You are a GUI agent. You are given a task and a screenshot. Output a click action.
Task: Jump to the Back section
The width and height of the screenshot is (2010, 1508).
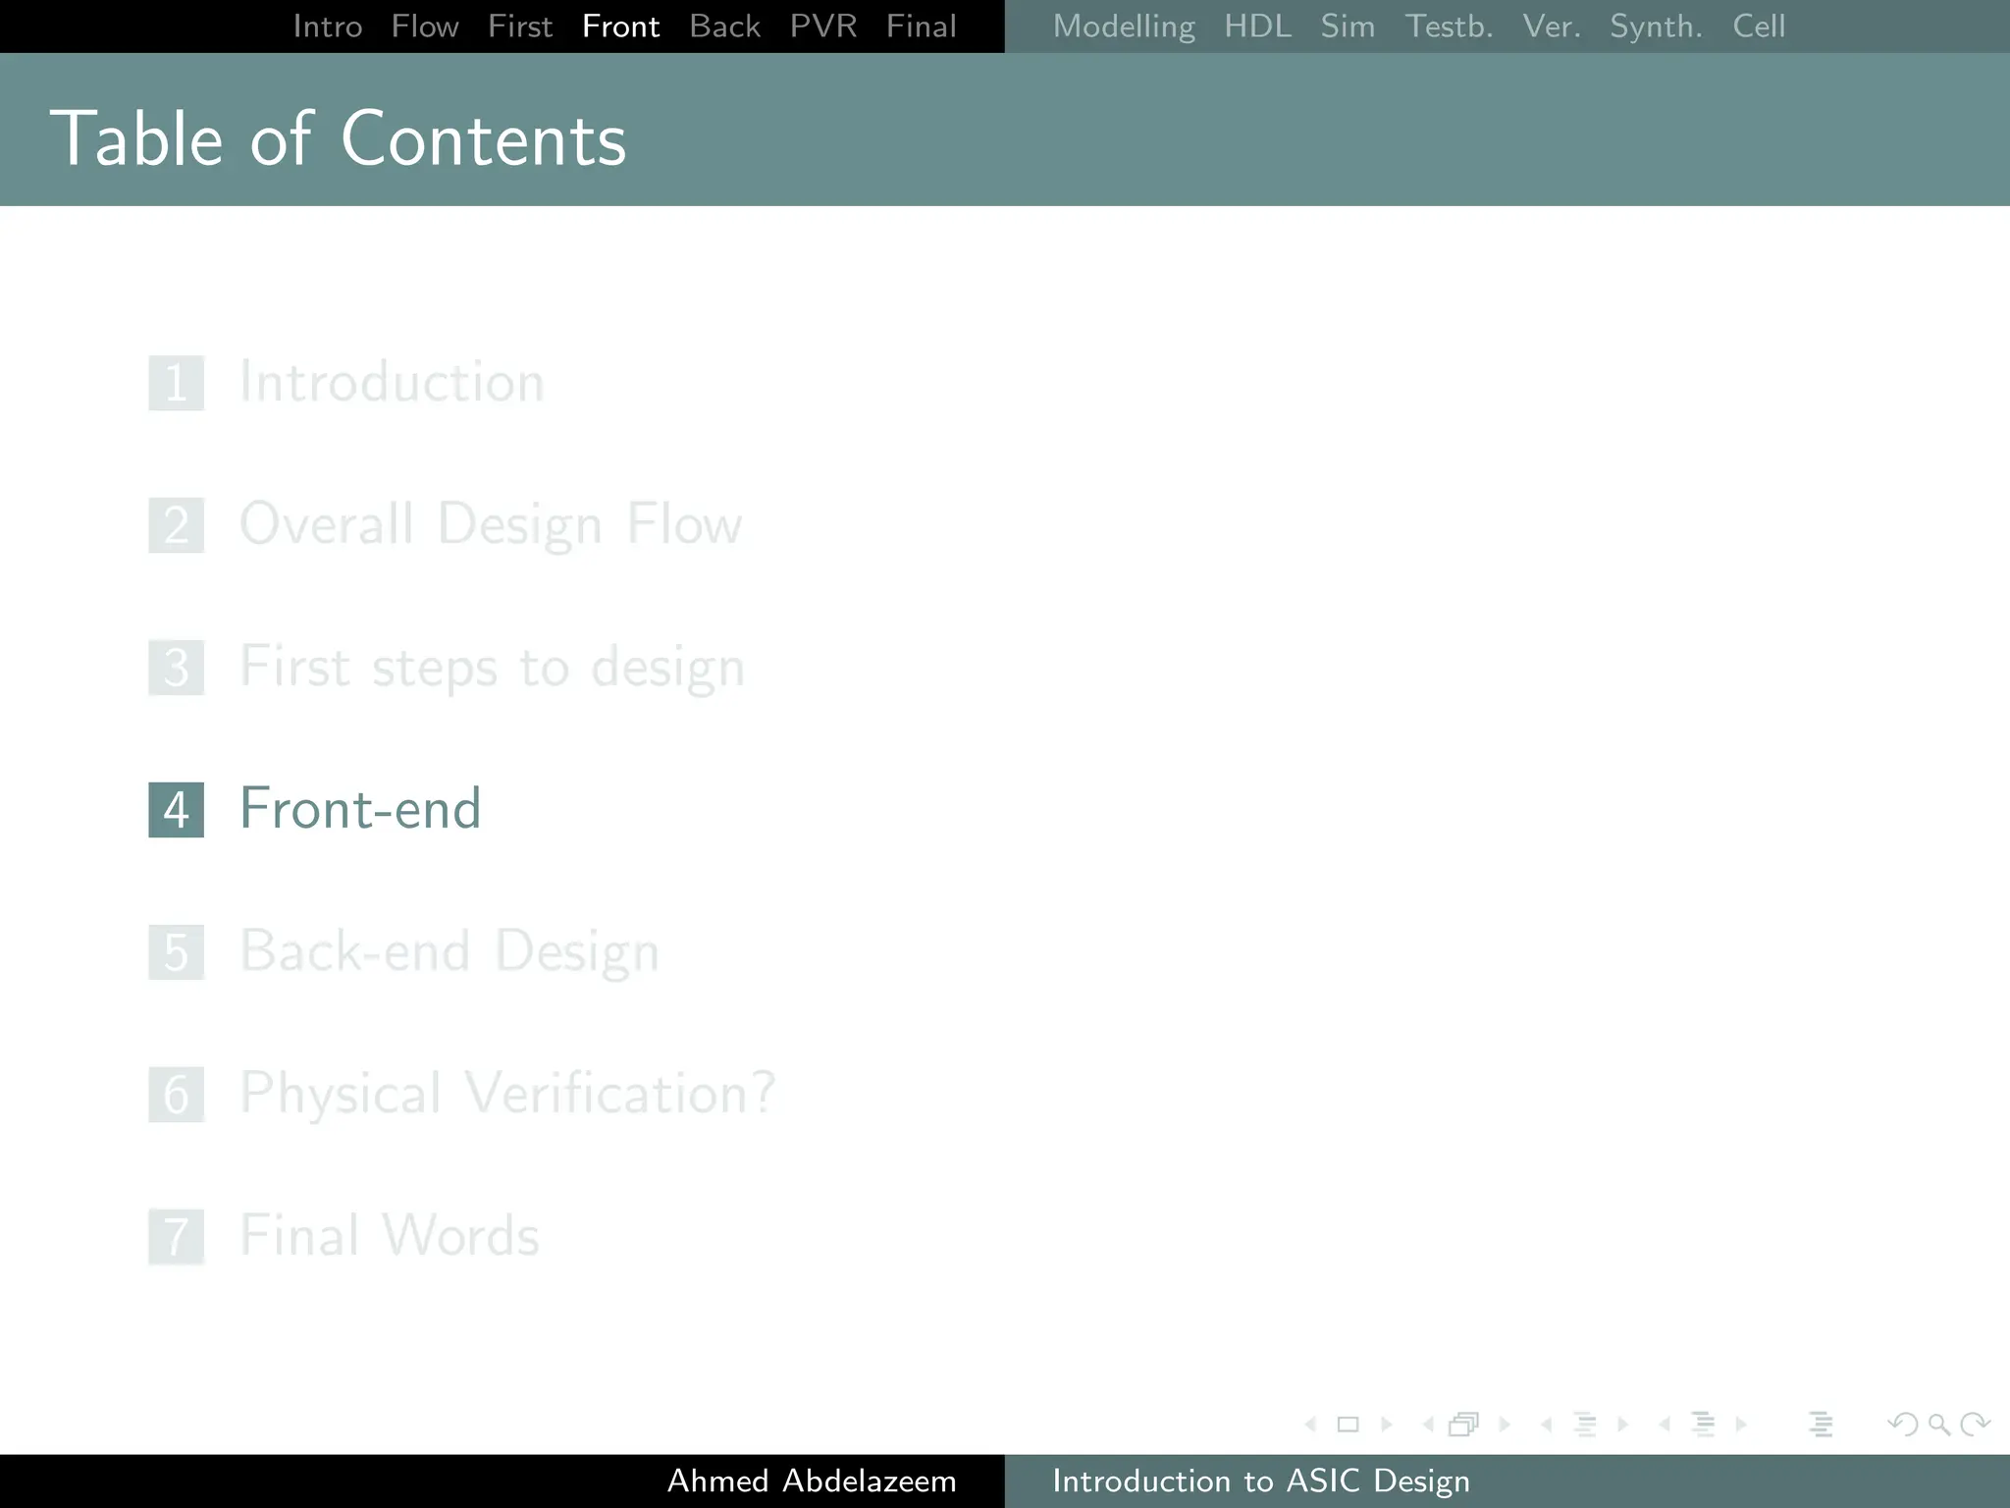[725, 27]
